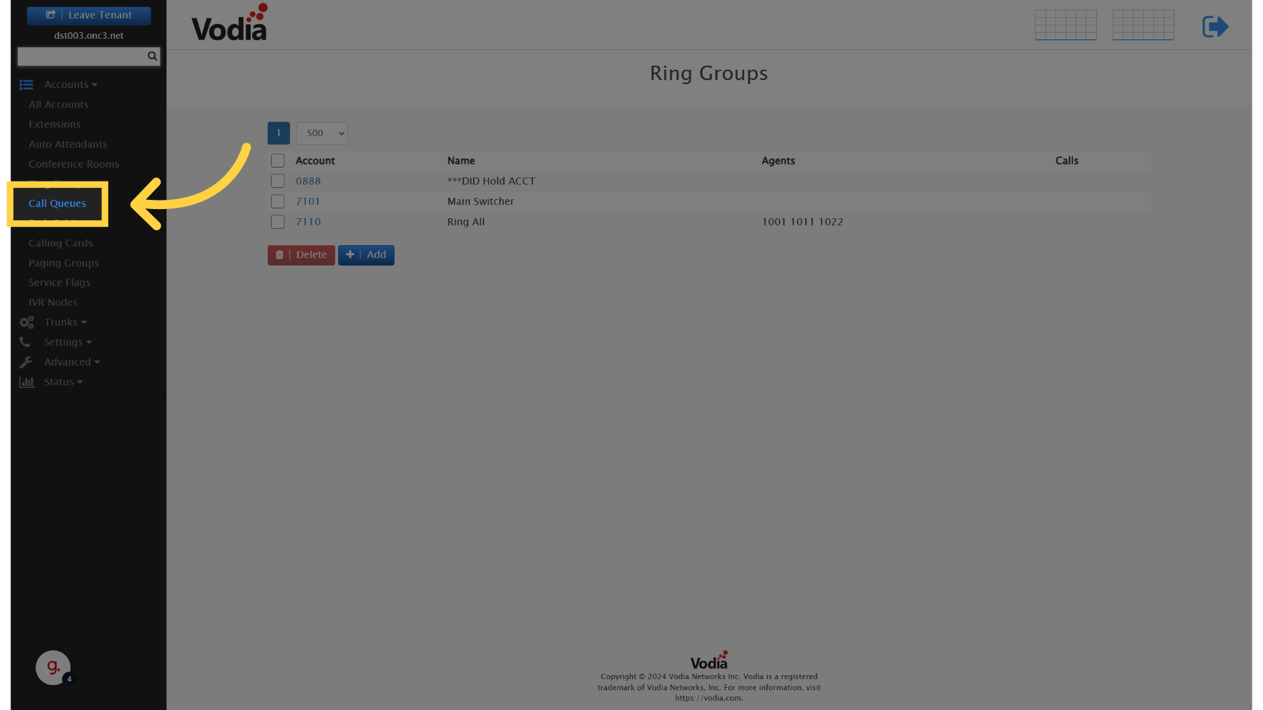
Task: Open Advanced menu
Action: pos(72,362)
